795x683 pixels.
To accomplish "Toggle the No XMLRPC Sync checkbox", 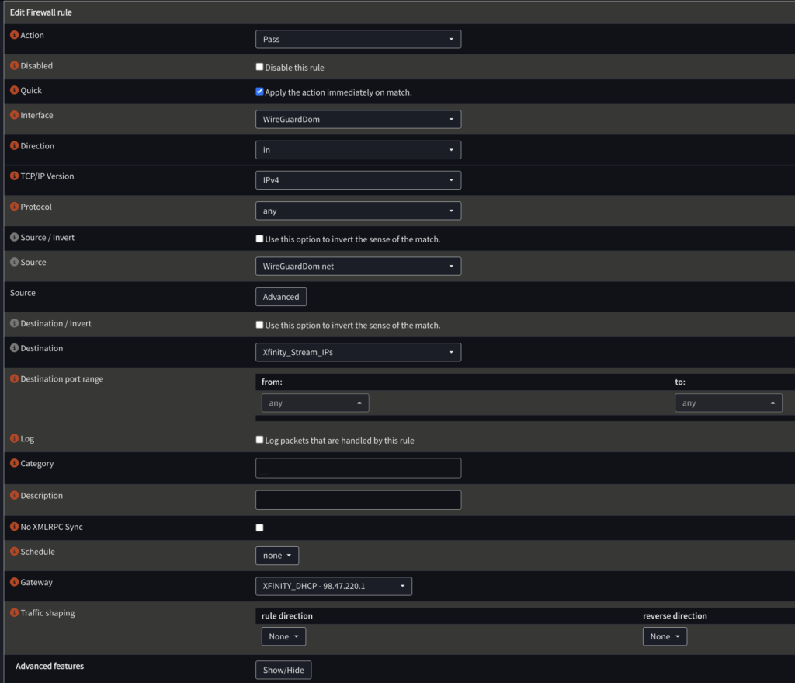I will click(x=260, y=528).
